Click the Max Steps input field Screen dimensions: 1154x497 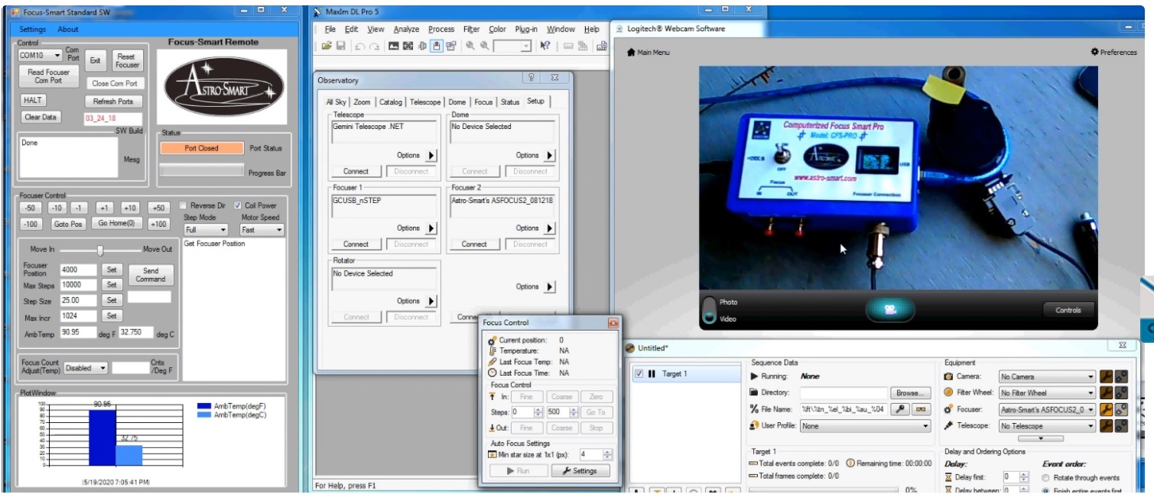click(79, 285)
